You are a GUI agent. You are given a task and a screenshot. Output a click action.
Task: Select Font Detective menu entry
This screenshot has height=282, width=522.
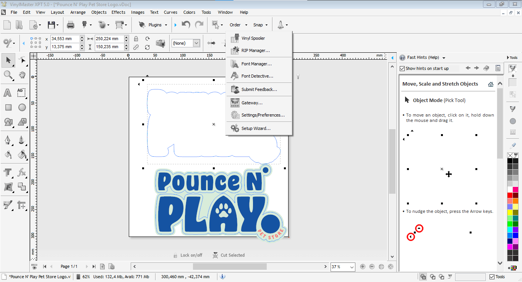(x=259, y=76)
